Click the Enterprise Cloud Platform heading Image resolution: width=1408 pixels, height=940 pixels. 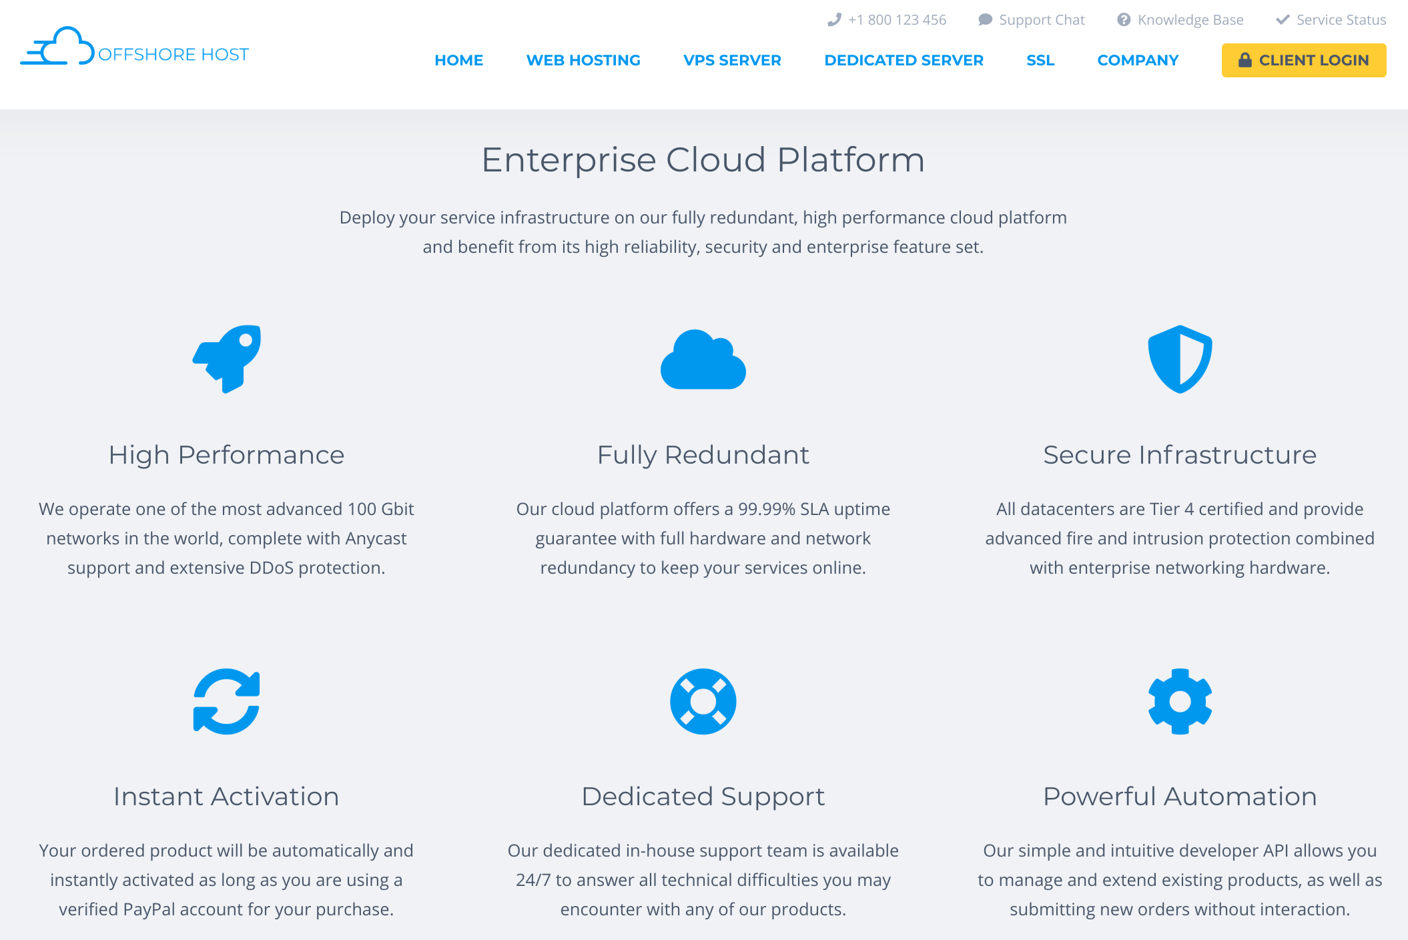tap(703, 160)
